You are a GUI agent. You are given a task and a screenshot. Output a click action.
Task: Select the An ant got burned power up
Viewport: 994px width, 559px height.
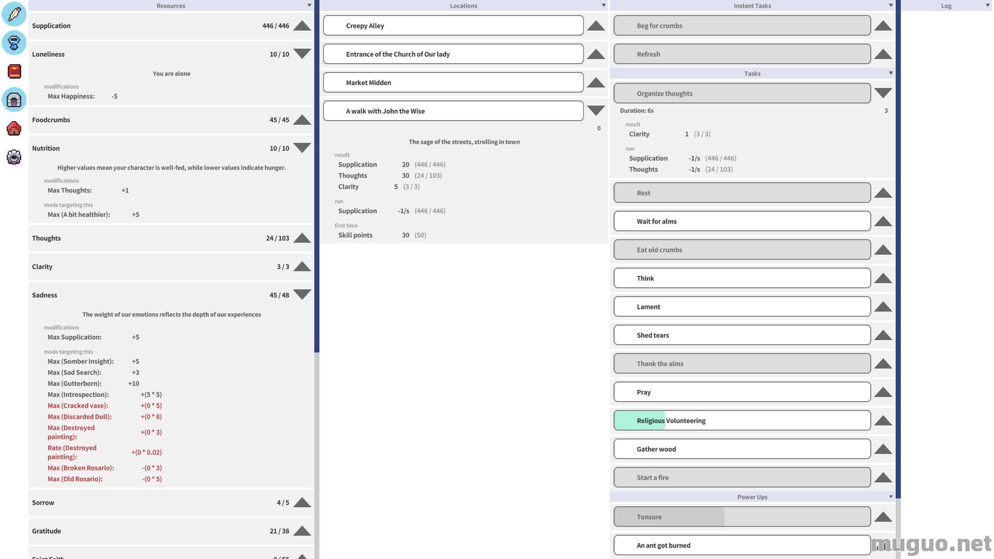(742, 545)
